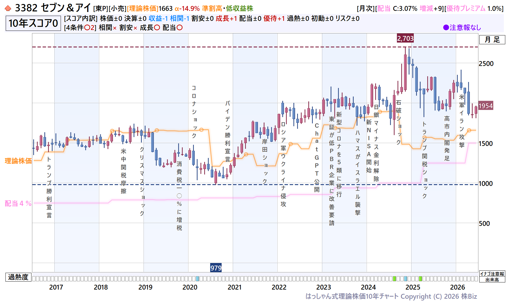
Task: Click the 配当４％ legend label
Action: [x=18, y=203]
